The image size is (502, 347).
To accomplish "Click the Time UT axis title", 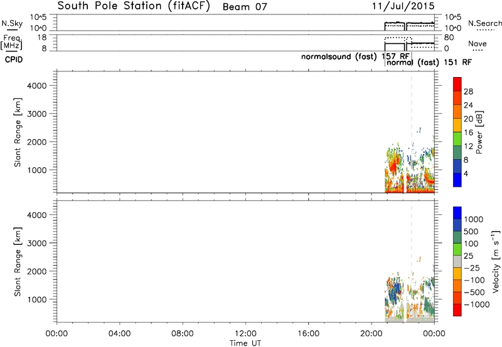I will (x=245, y=343).
